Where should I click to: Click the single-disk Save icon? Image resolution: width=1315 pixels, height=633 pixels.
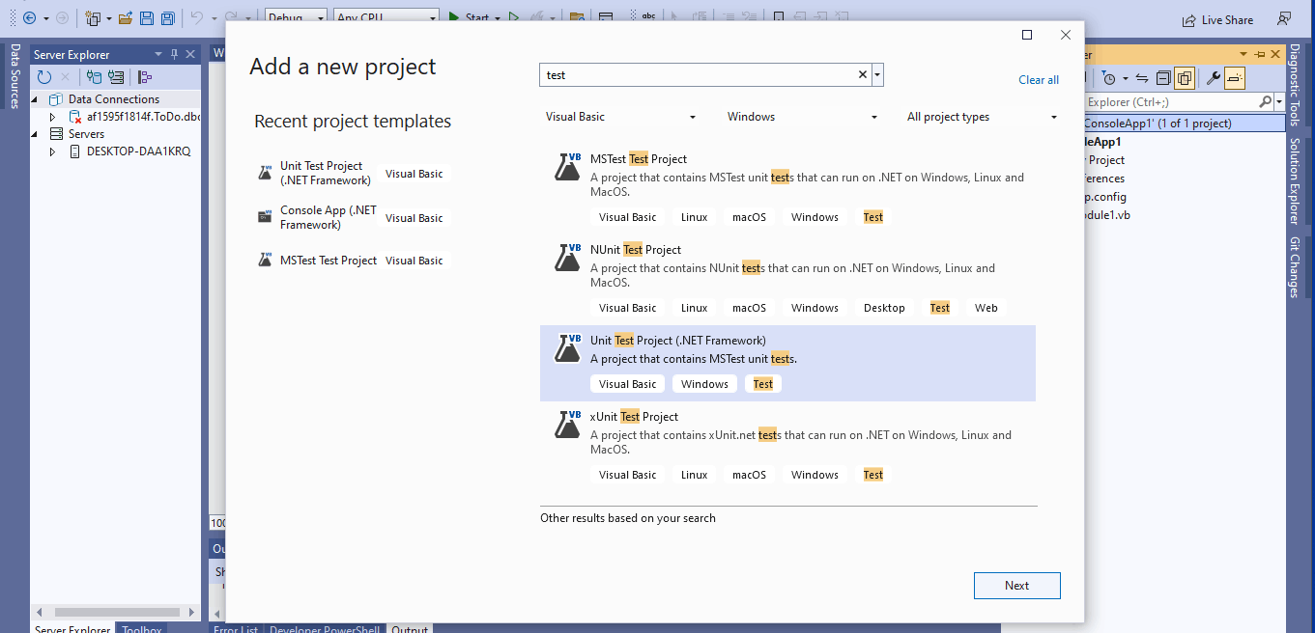[147, 18]
